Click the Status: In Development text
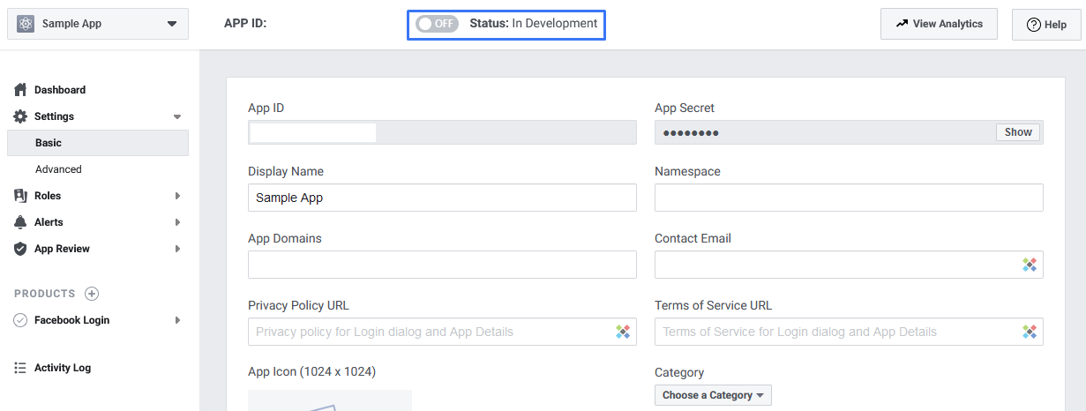The height and width of the screenshot is (411, 1086). tap(534, 24)
